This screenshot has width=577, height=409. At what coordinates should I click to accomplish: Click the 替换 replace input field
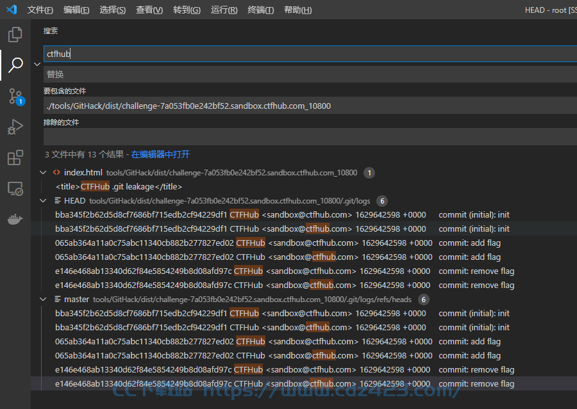tap(310, 75)
